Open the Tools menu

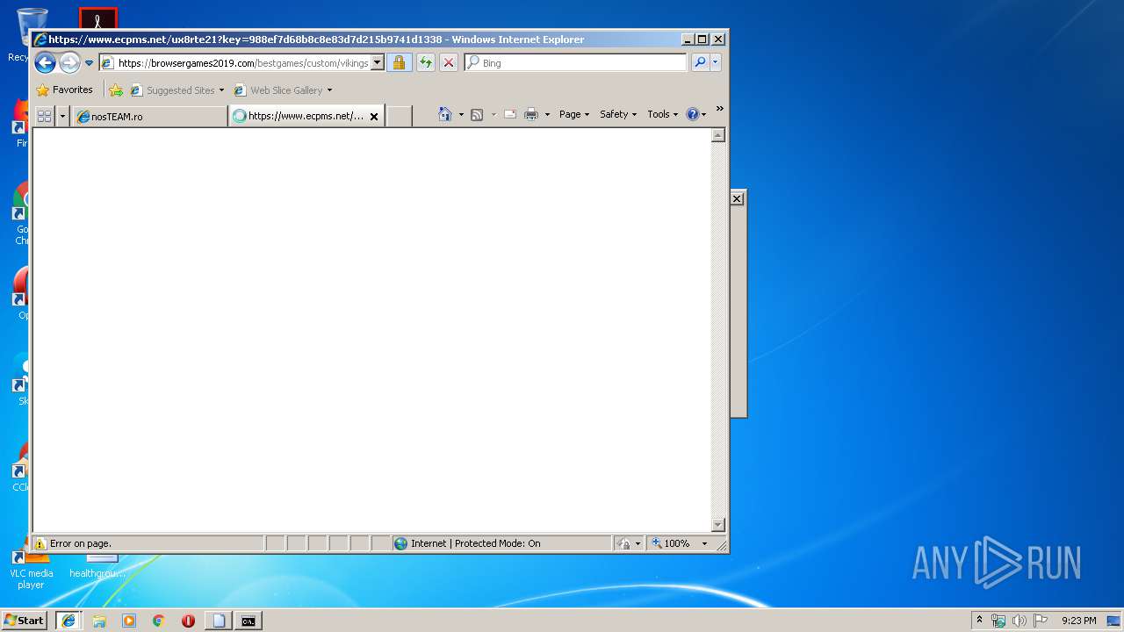tap(662, 114)
